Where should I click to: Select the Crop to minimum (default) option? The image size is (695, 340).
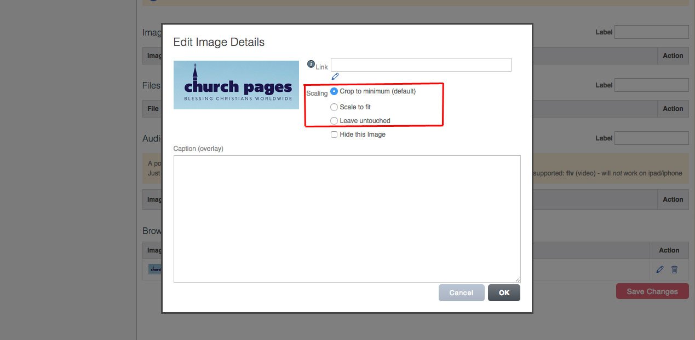pos(334,91)
